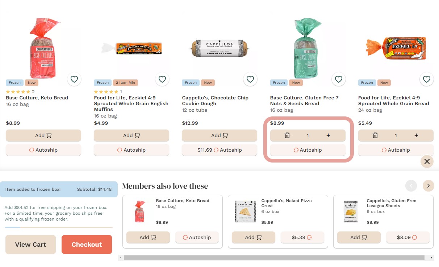The width and height of the screenshot is (439, 267).
Task: Close the added-to-cart panel
Action: point(427,161)
